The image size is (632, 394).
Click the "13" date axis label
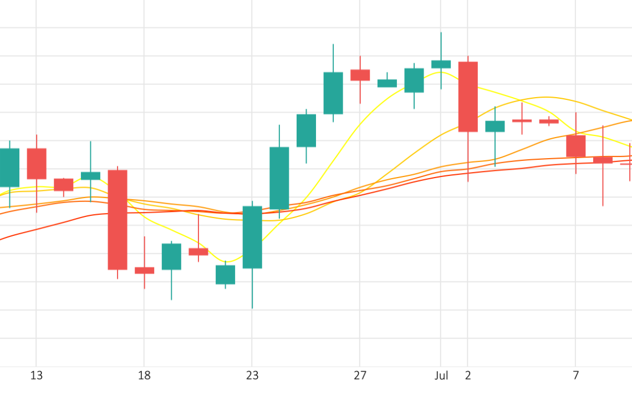click(37, 376)
